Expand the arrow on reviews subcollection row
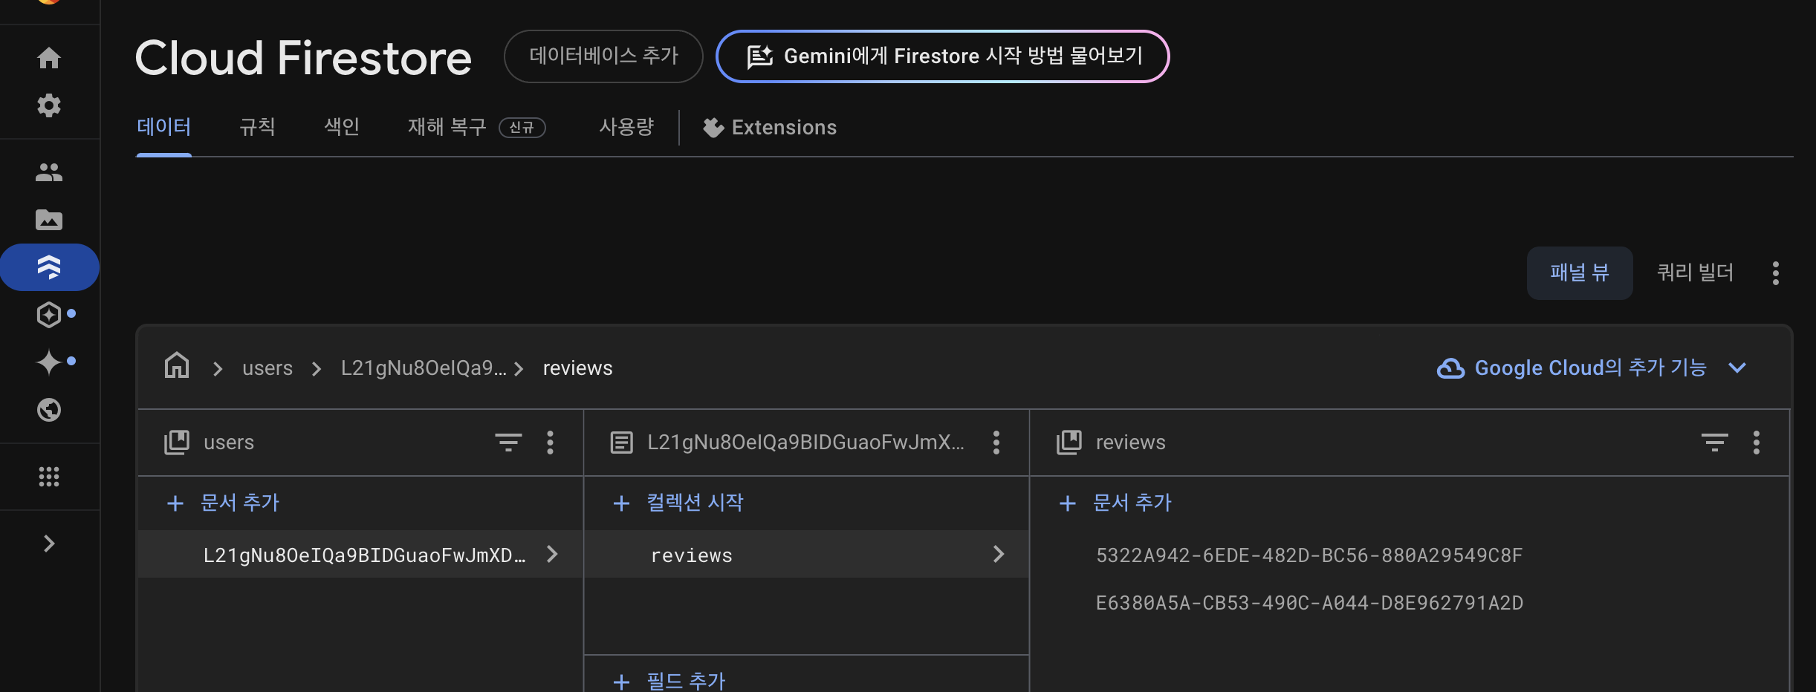This screenshot has width=1816, height=692. (x=999, y=554)
